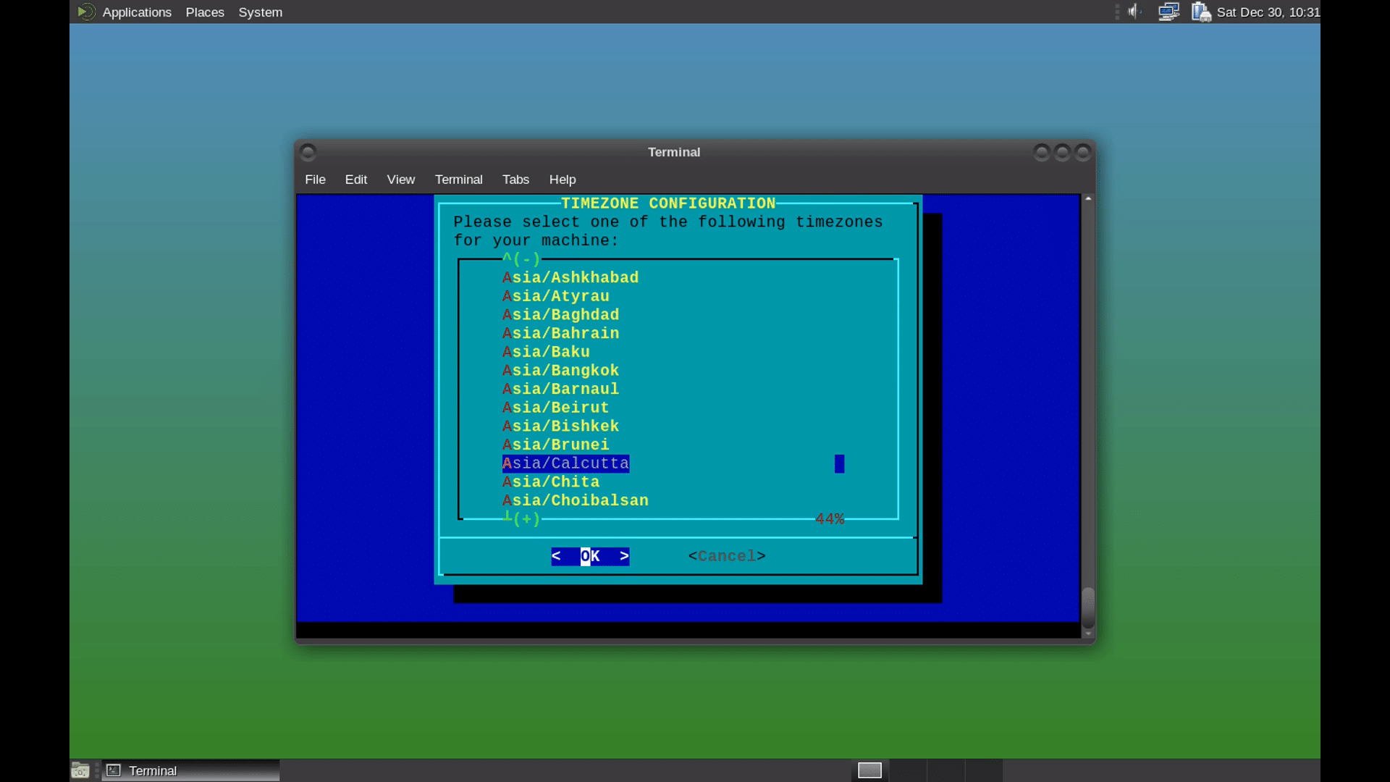The height and width of the screenshot is (782, 1390).
Task: Click the window menu button left of title
Action: [308, 152]
